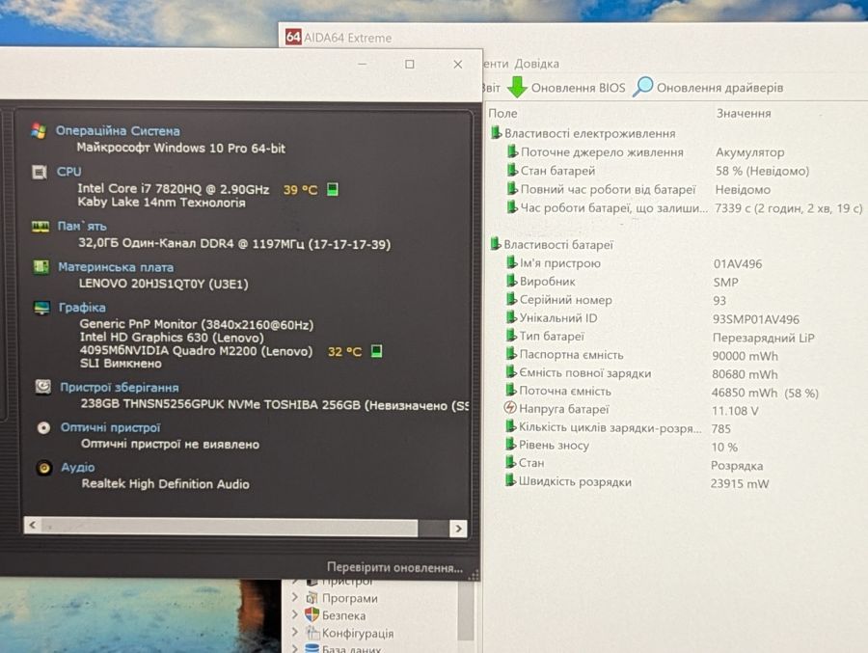Click the Пристрої зберігання disk icon
868x653 pixels.
pos(42,386)
